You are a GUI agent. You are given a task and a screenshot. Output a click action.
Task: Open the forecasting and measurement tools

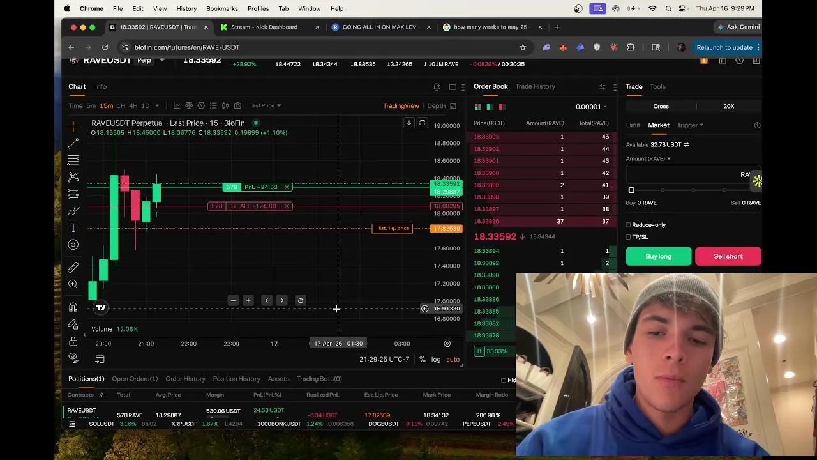[73, 194]
